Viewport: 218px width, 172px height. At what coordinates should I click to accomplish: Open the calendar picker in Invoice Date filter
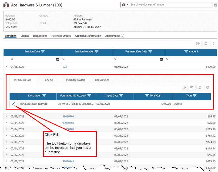tap(58, 59)
